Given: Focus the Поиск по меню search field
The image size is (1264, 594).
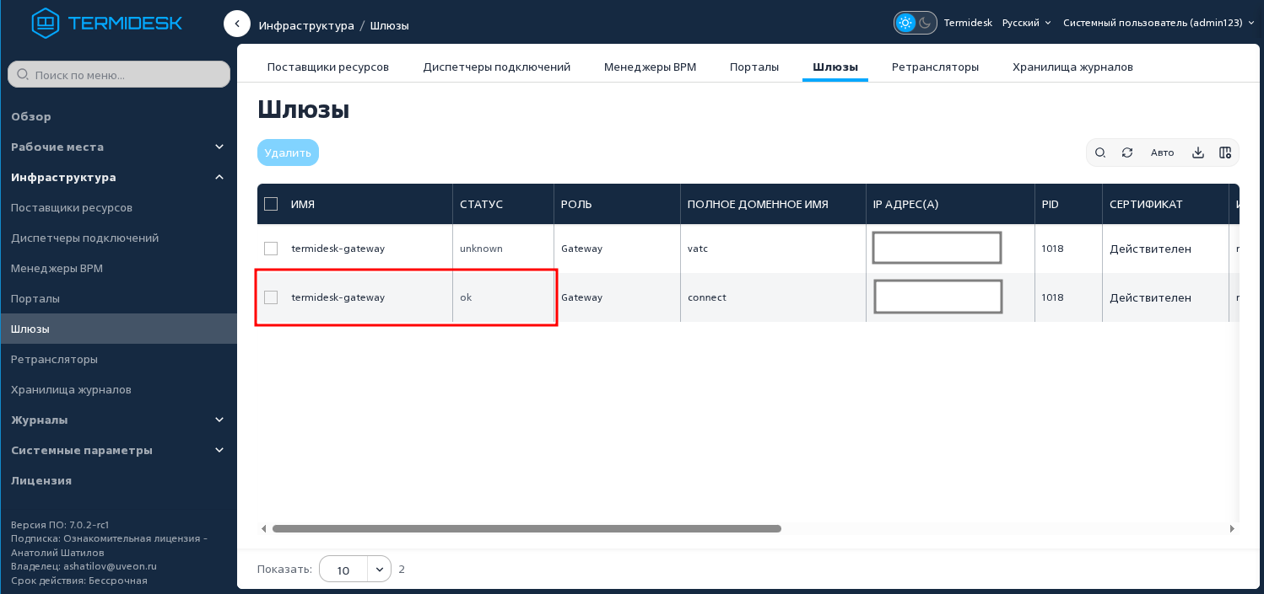Looking at the screenshot, I should pos(119,74).
